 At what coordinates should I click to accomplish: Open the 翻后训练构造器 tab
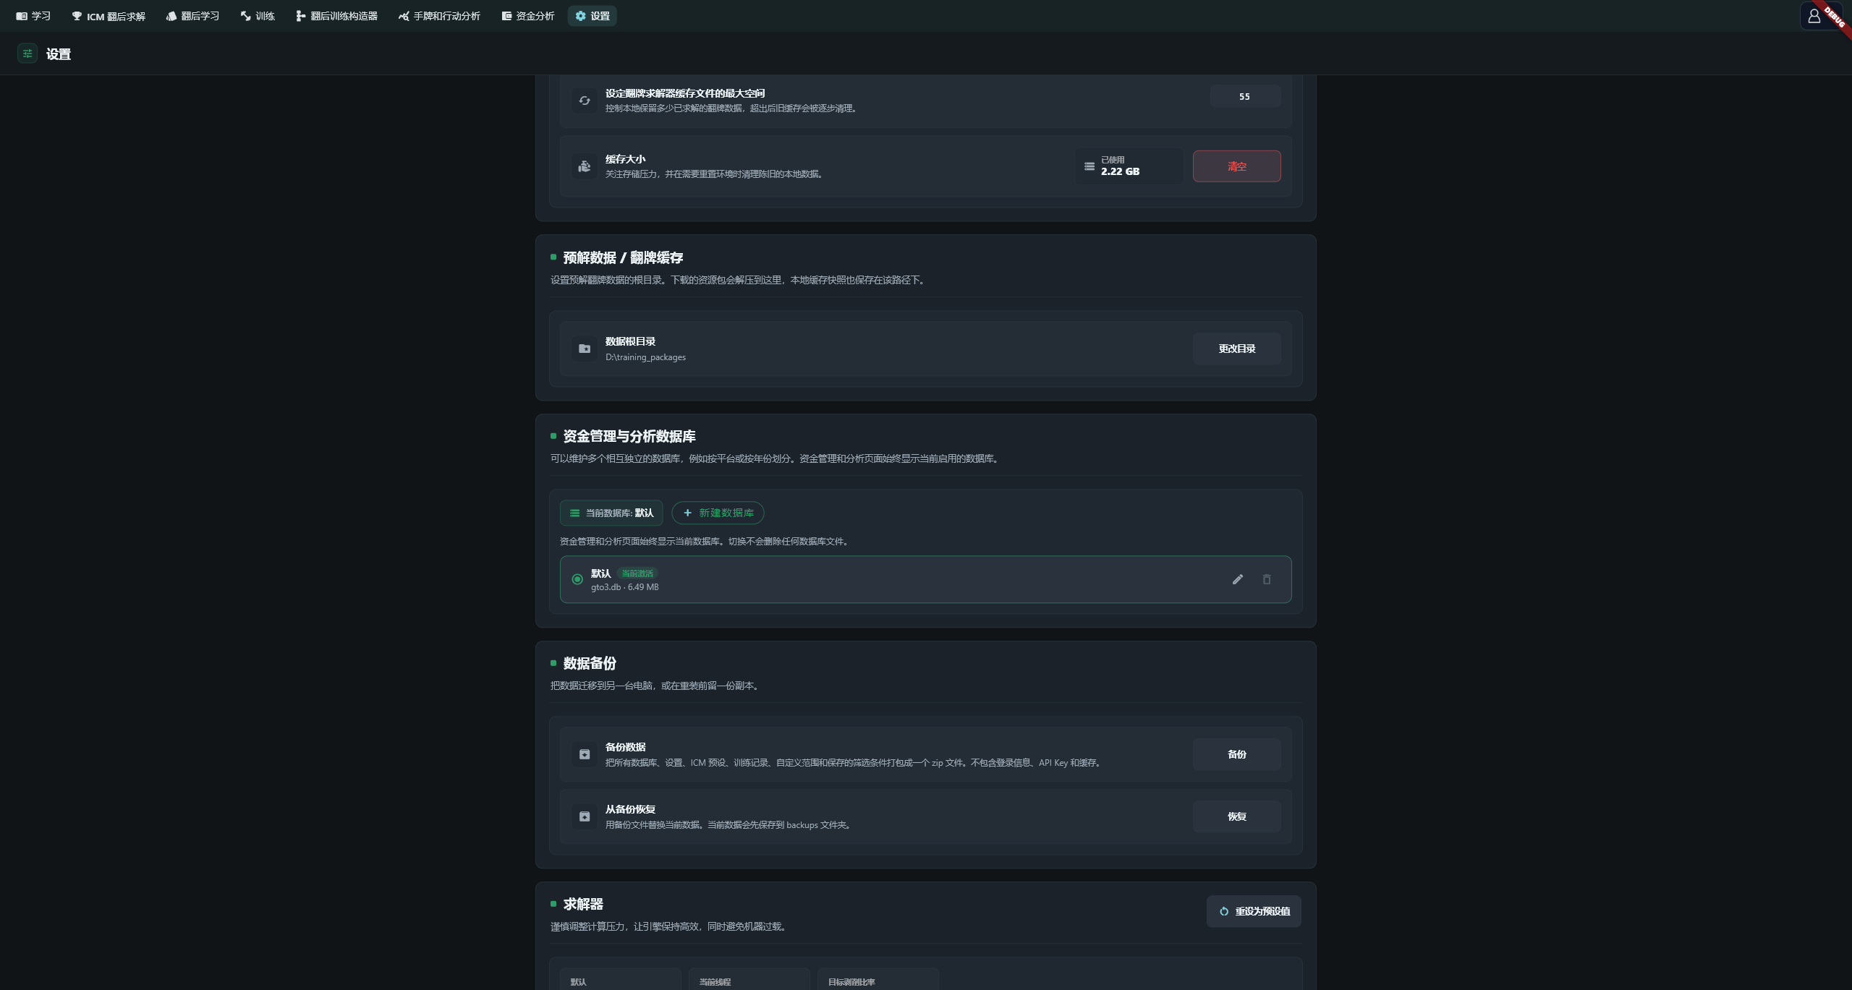(x=336, y=16)
